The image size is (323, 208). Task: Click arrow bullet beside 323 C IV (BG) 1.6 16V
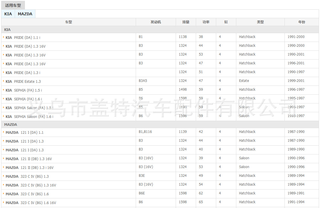coord(3,202)
